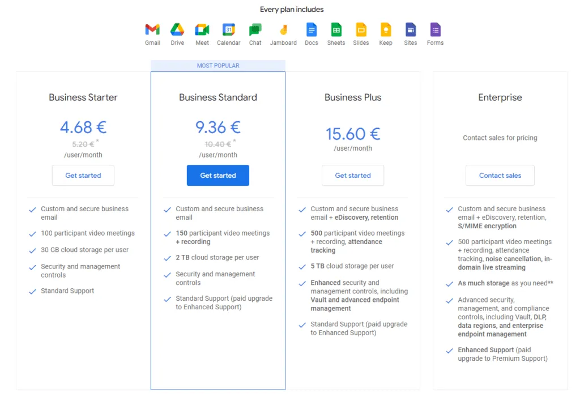The image size is (580, 397).
Task: Click the MOST POPULAR banner
Action: [x=218, y=66]
